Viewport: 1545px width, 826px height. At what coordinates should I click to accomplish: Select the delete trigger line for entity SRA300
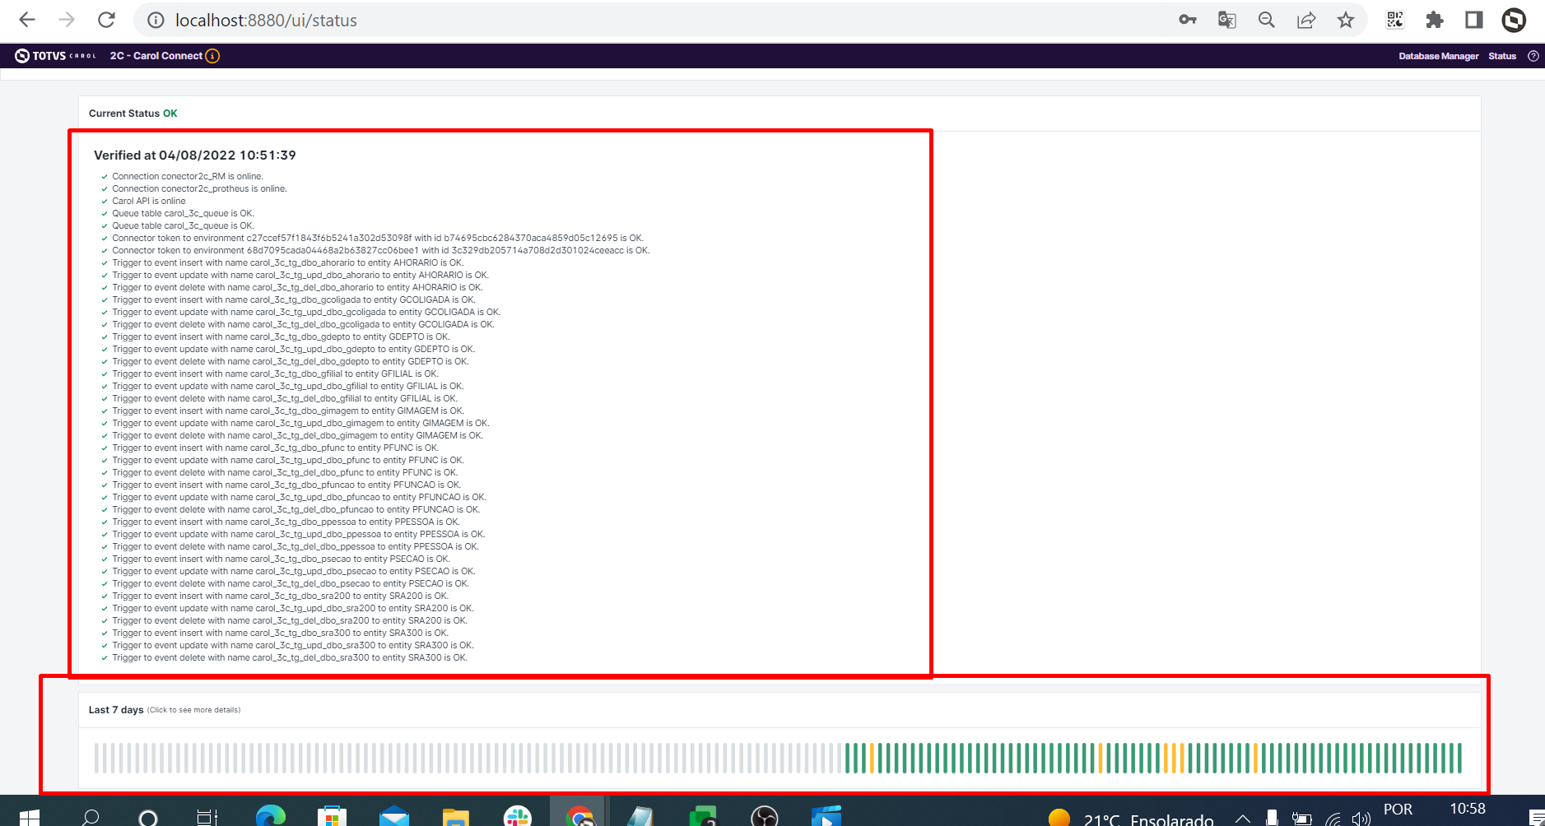(x=290, y=657)
